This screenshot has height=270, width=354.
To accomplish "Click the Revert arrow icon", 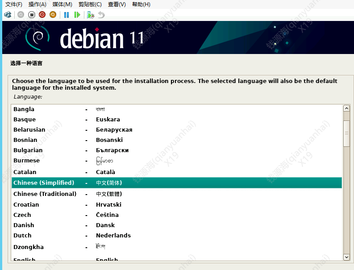I will click(101, 15).
